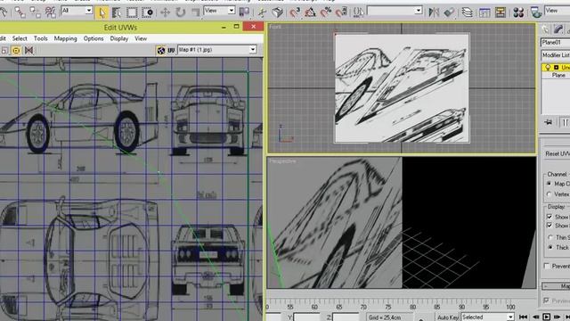Toggle Show Map globe icon in Edit UVWs
This screenshot has height=321, width=570.
[x=161, y=50]
